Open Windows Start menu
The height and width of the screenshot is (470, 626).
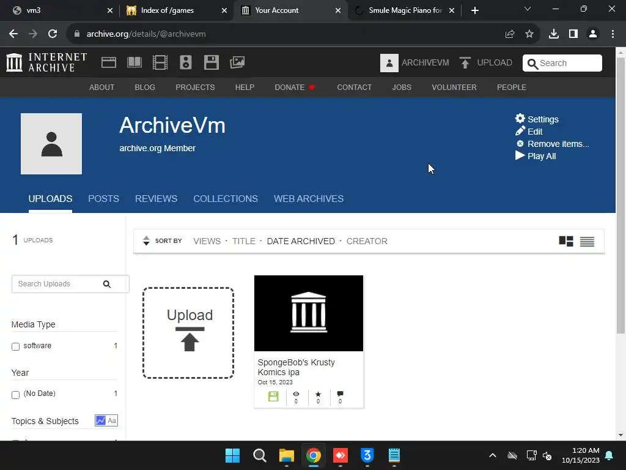(x=232, y=455)
